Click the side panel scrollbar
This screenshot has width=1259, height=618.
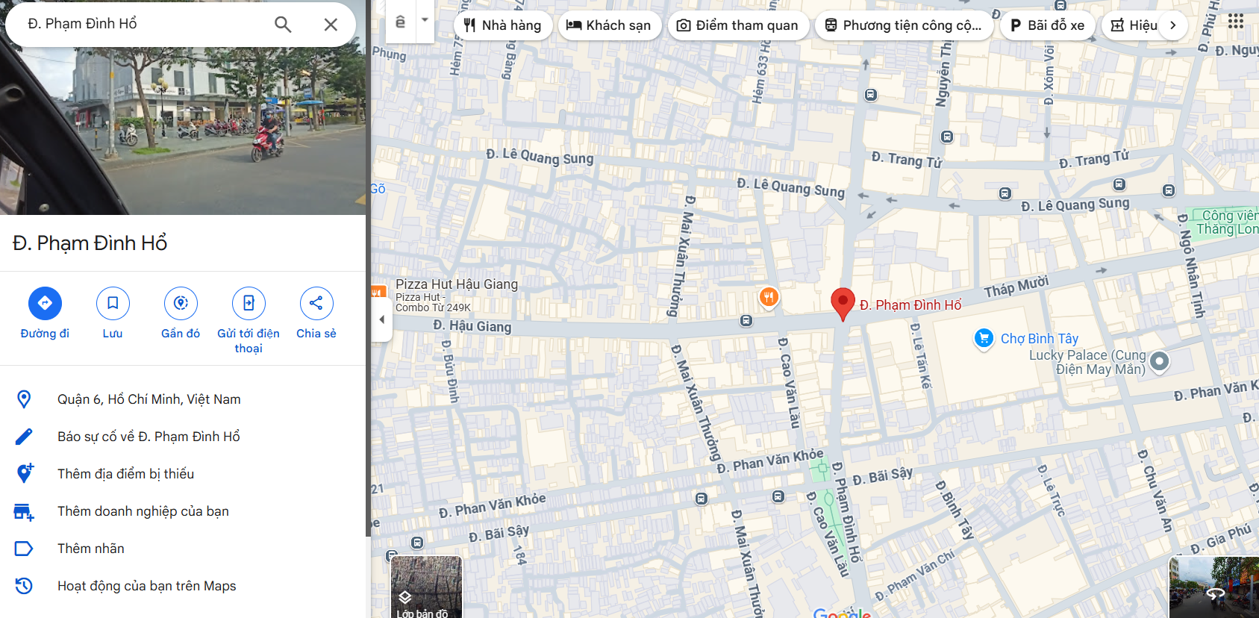coord(368,269)
